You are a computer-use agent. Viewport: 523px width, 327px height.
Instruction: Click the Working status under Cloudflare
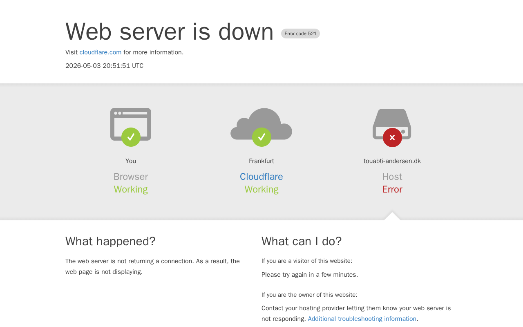point(261,189)
